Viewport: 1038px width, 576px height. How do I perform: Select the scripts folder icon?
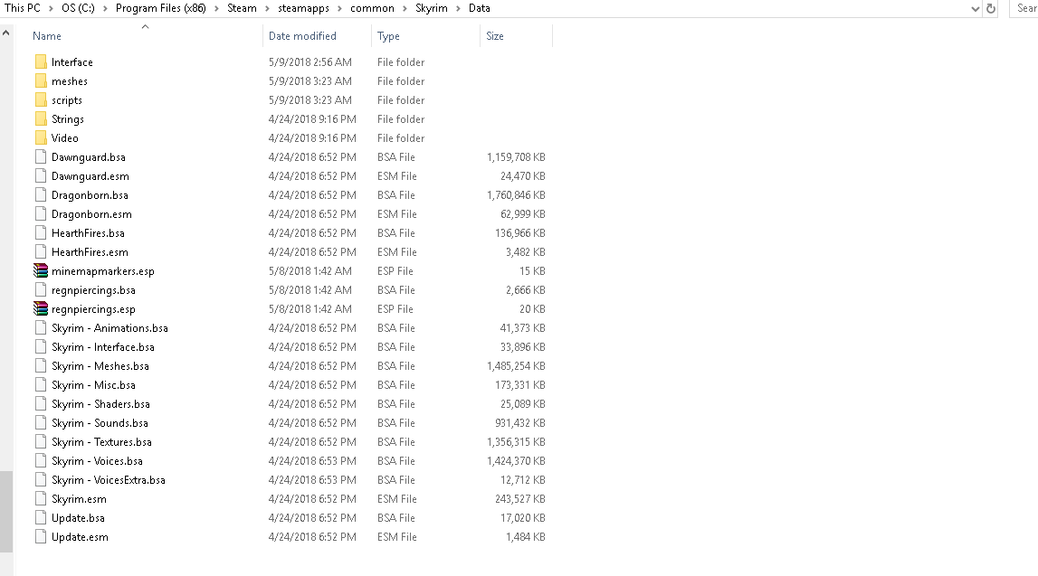coord(41,99)
